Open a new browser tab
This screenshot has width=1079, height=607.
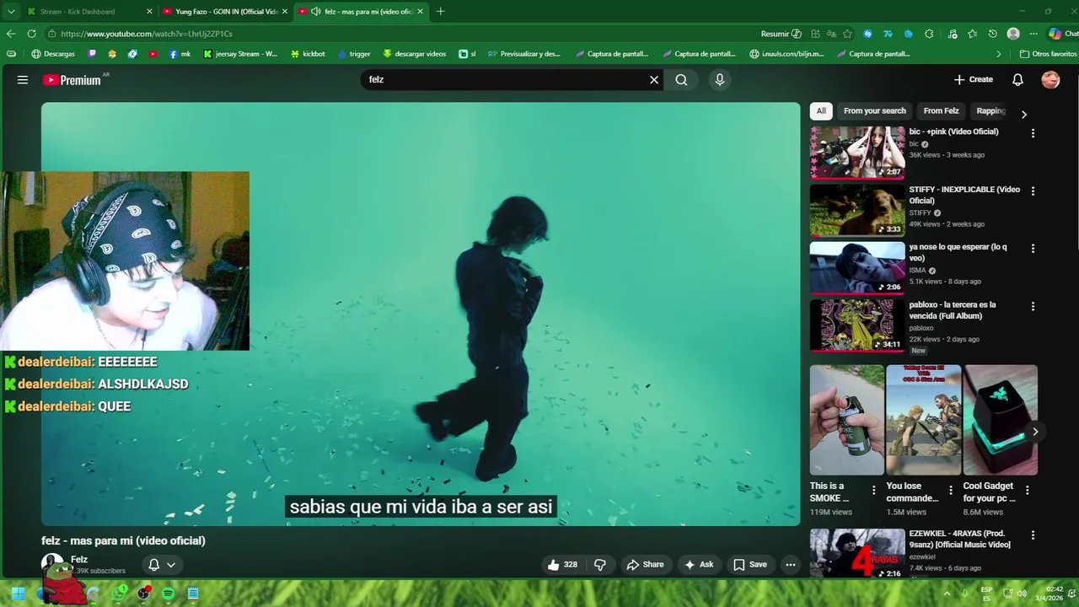[x=440, y=12]
